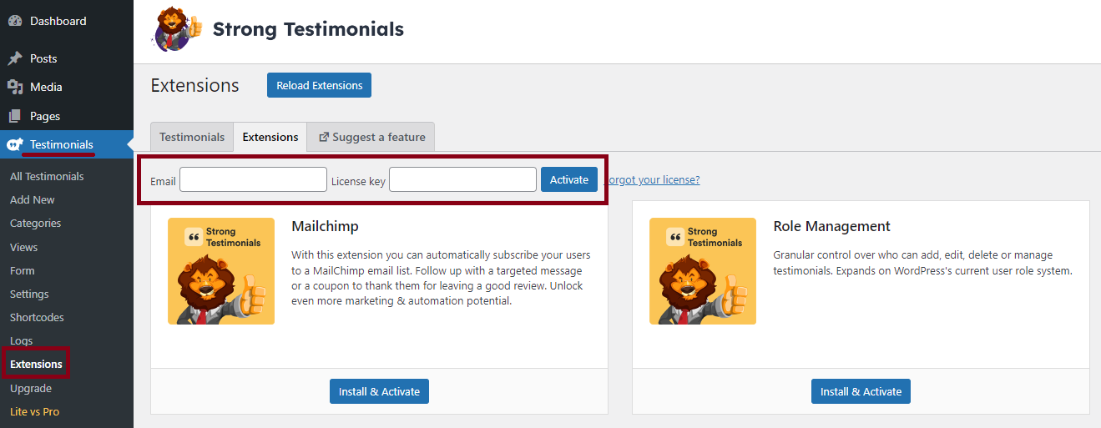Click the Role Management extension thumbnail
This screenshot has width=1101, height=428.
703,271
